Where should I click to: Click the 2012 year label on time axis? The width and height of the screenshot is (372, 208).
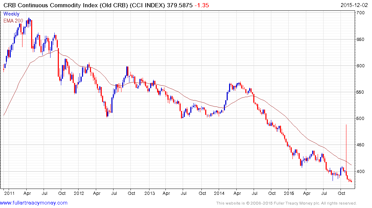click(x=79, y=193)
